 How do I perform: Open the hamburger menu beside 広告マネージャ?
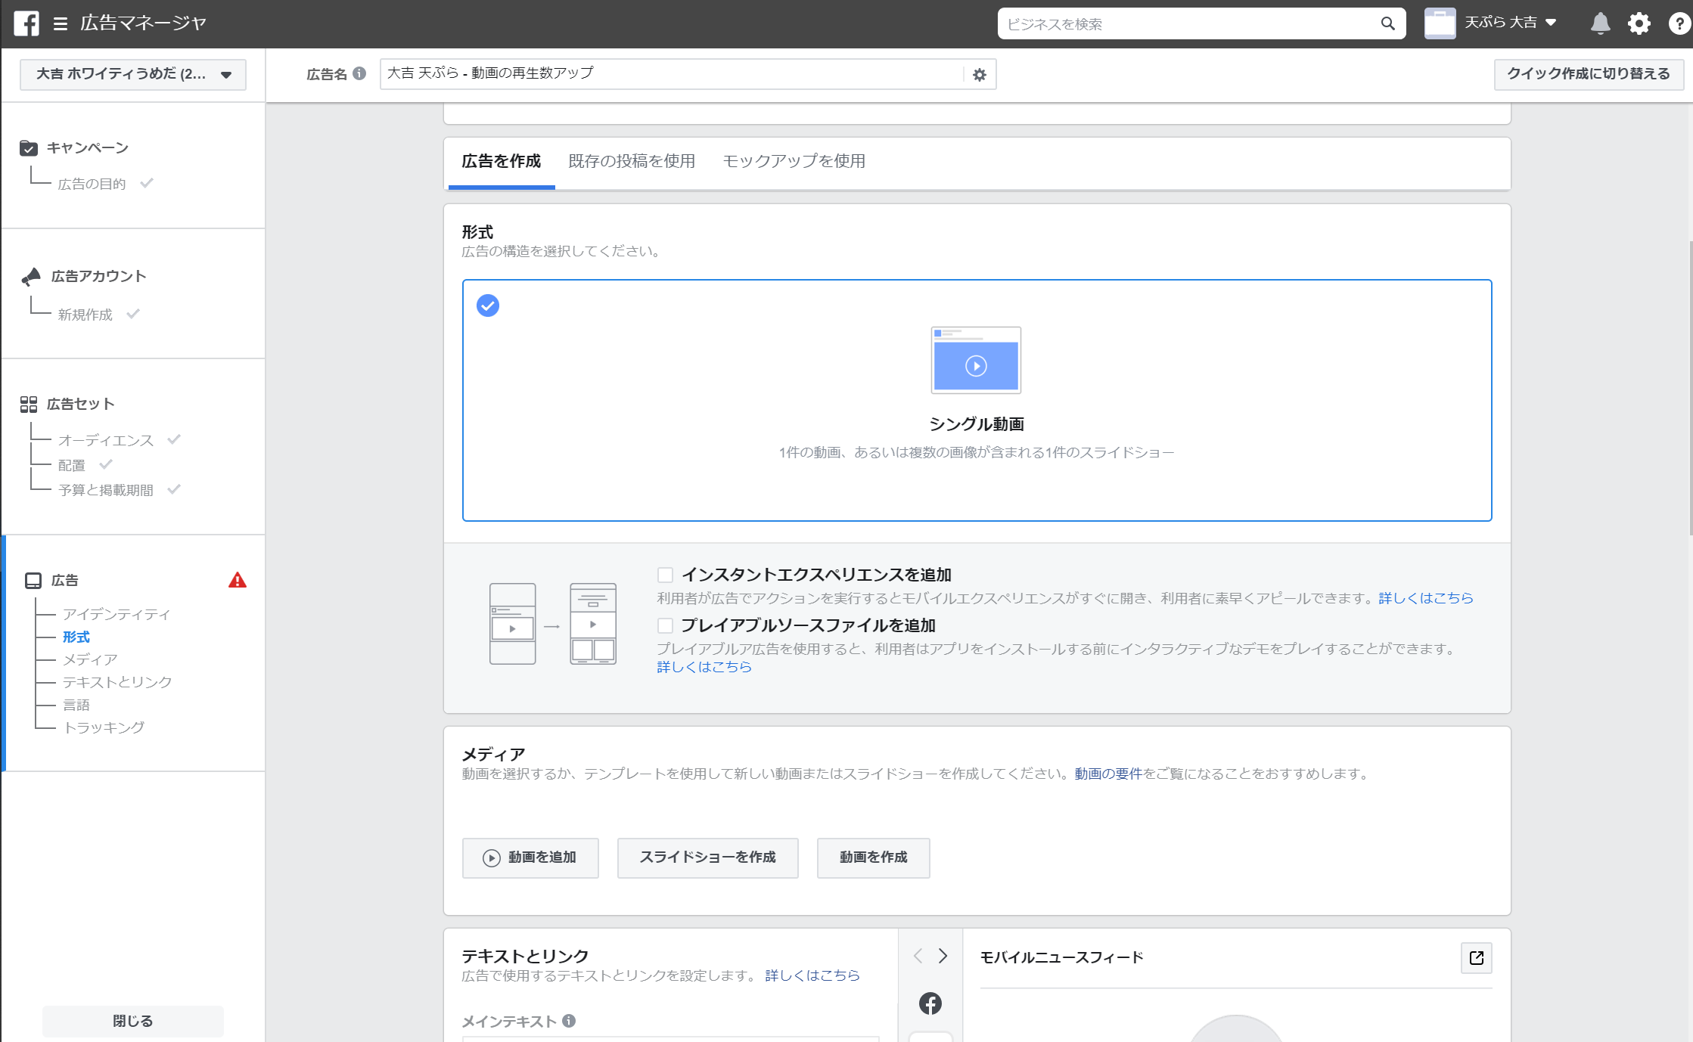click(x=61, y=24)
